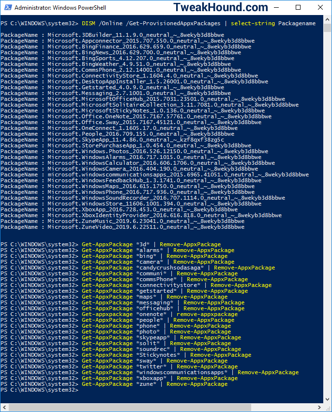This screenshot has height=412, width=332.
Task: Click the *xboxapp* removal command
Action: pyautogui.click(x=119, y=378)
